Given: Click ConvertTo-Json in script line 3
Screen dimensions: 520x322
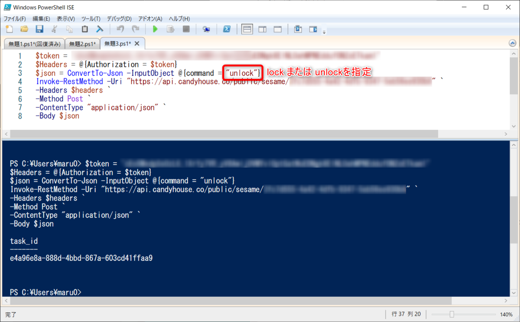Looking at the screenshot, I should pyautogui.click(x=95, y=73).
